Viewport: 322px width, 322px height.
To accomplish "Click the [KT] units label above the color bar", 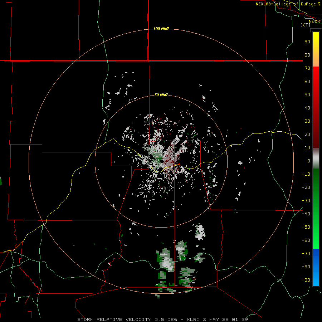I will click(306, 25).
